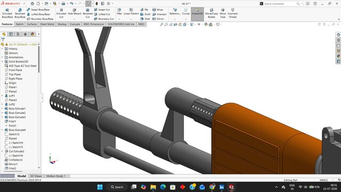
Task: Choose Boundary Boss/Base feature
Action: tap(40, 19)
